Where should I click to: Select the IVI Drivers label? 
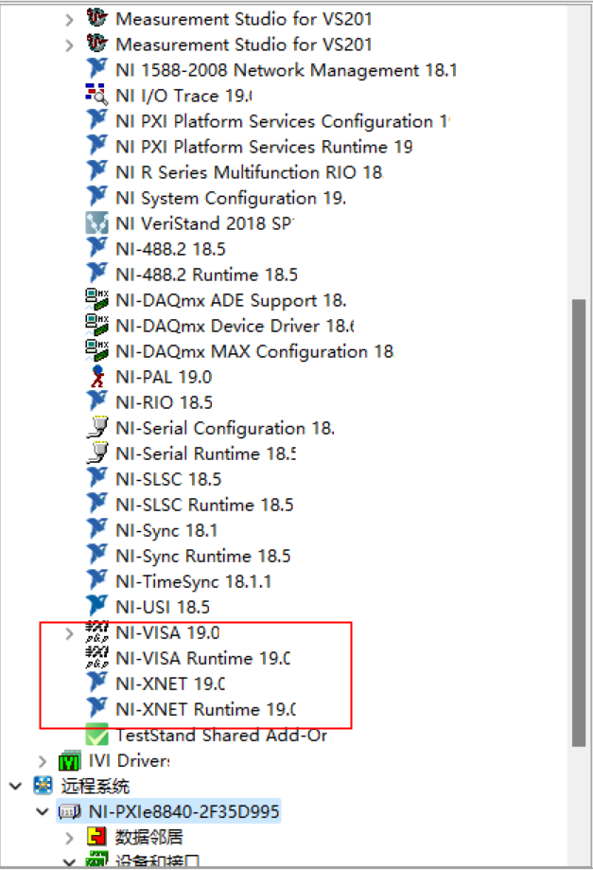tap(130, 761)
